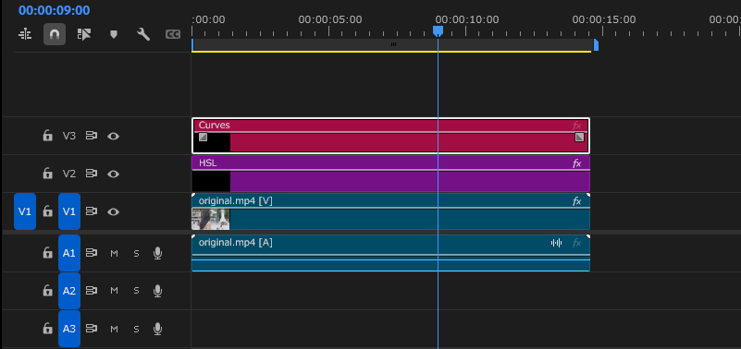741x349 pixels.
Task: Select the original.mp4 [V] video clip
Action: click(x=390, y=211)
